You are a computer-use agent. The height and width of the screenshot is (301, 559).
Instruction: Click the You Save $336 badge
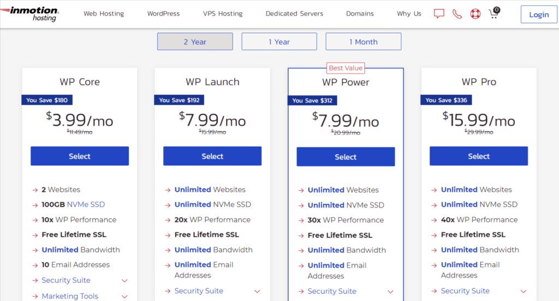447,100
